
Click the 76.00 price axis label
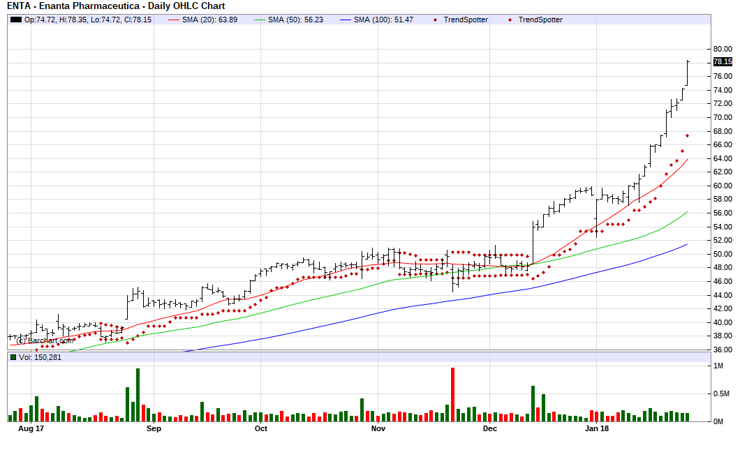pos(723,77)
